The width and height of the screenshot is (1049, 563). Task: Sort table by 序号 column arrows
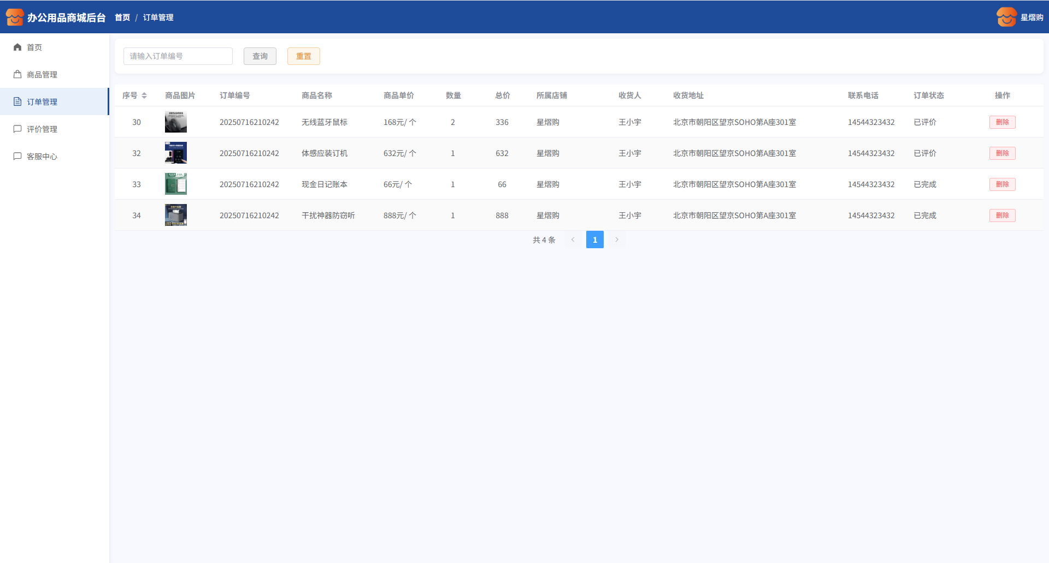(144, 95)
